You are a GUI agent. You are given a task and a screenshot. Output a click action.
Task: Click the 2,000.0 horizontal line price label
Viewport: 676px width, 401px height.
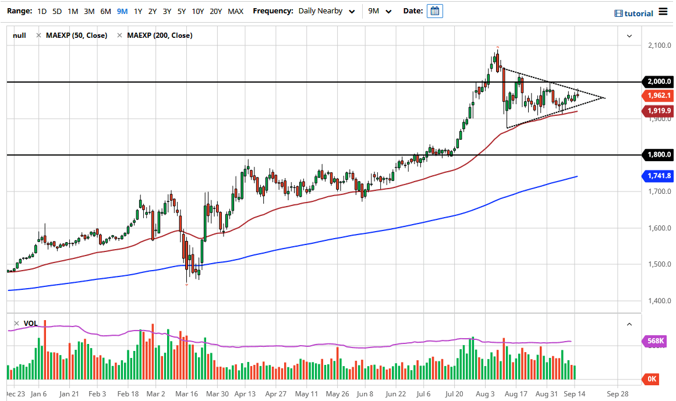coord(657,82)
